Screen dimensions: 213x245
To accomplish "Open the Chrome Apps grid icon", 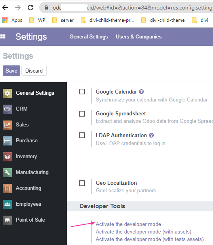I will pos(5,20).
